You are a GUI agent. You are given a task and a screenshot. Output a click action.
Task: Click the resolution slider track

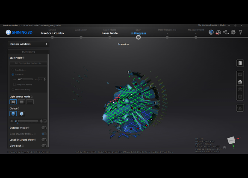pos(26,79)
